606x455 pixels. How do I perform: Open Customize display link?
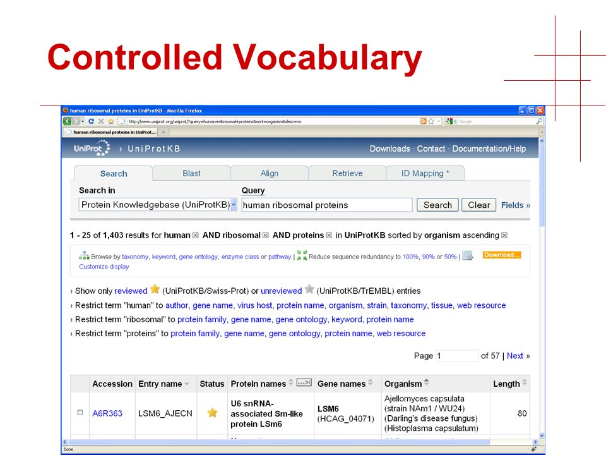tap(104, 267)
